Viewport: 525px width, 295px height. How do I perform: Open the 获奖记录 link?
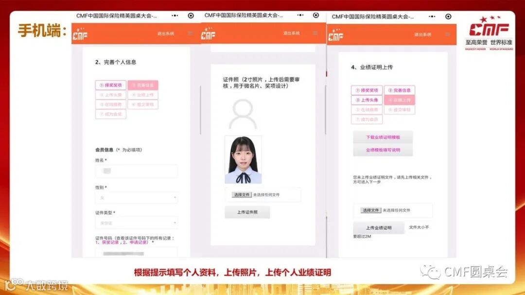[110, 242]
